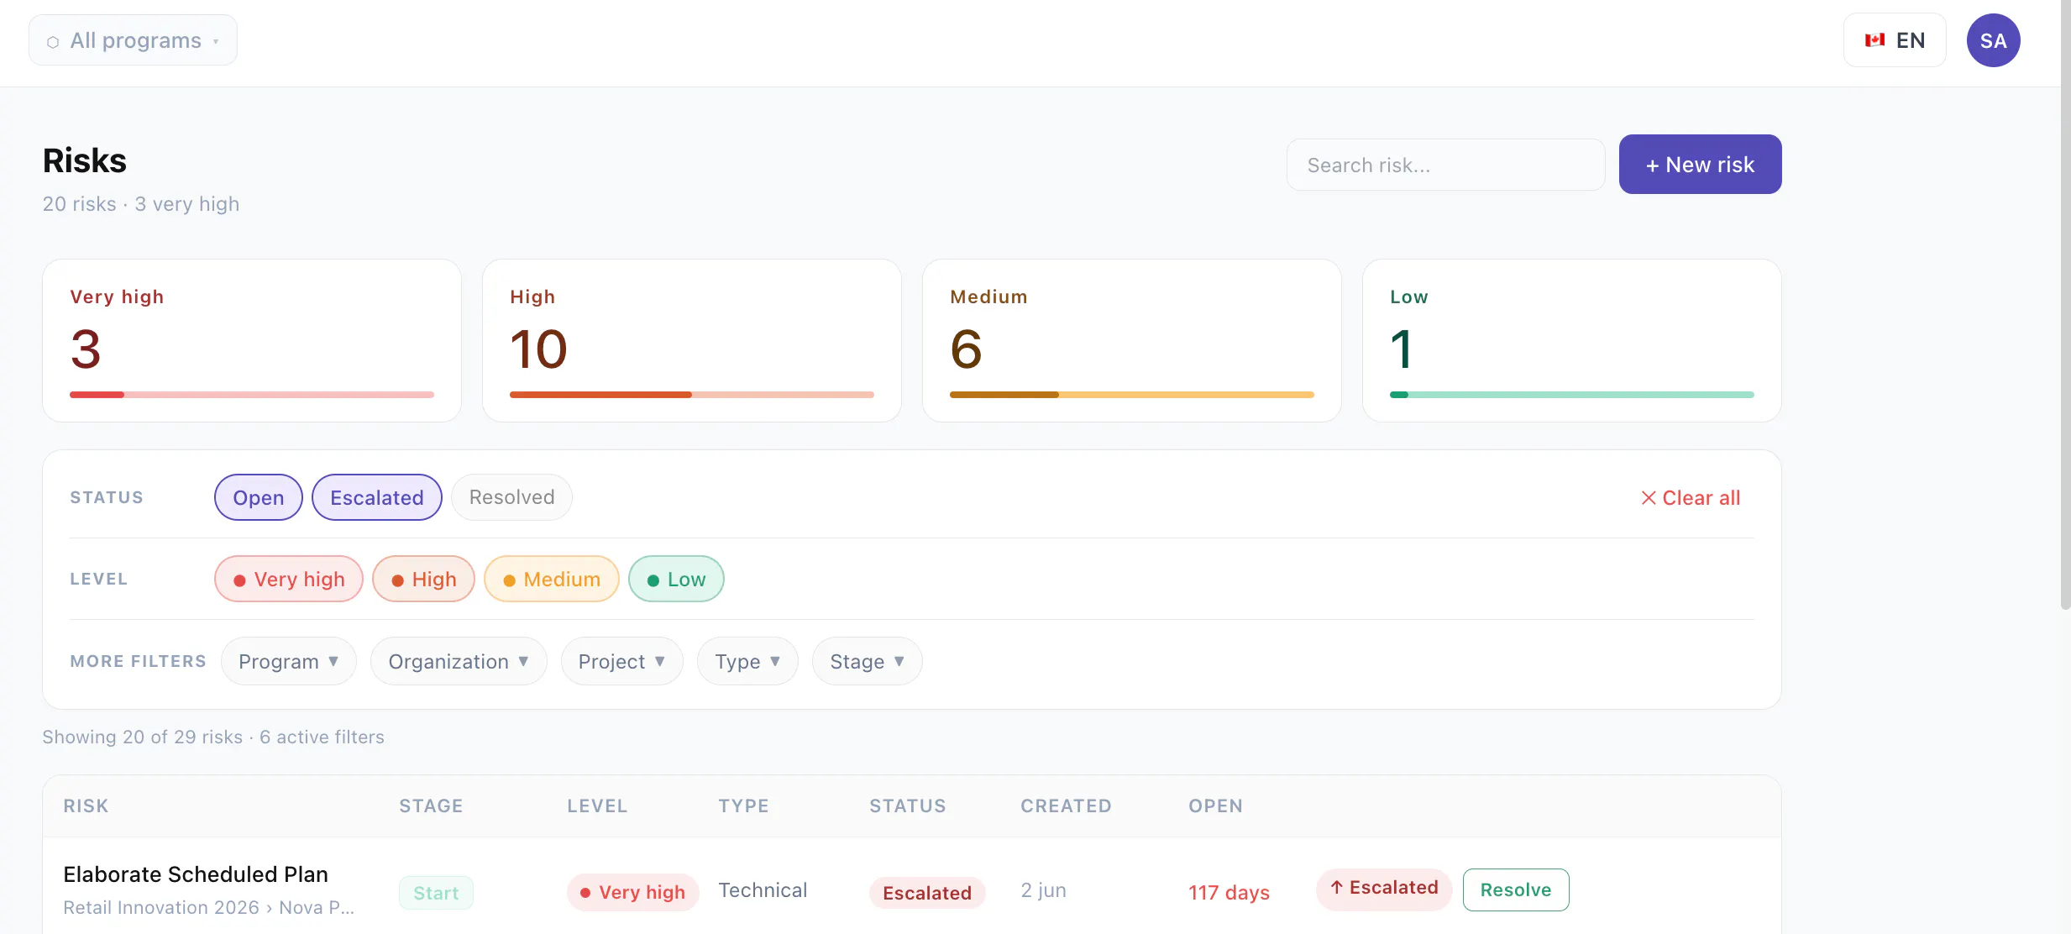Viewport: 2071px width, 934px height.
Task: Resolve the Elaborate Scheduled Plan risk
Action: [1516, 889]
